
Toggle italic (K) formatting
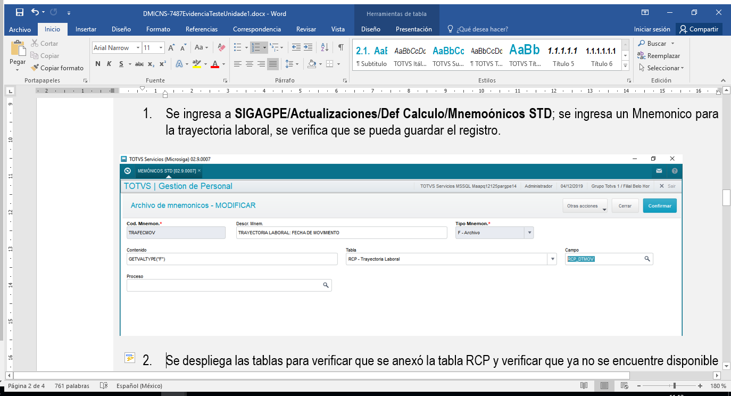pos(109,64)
